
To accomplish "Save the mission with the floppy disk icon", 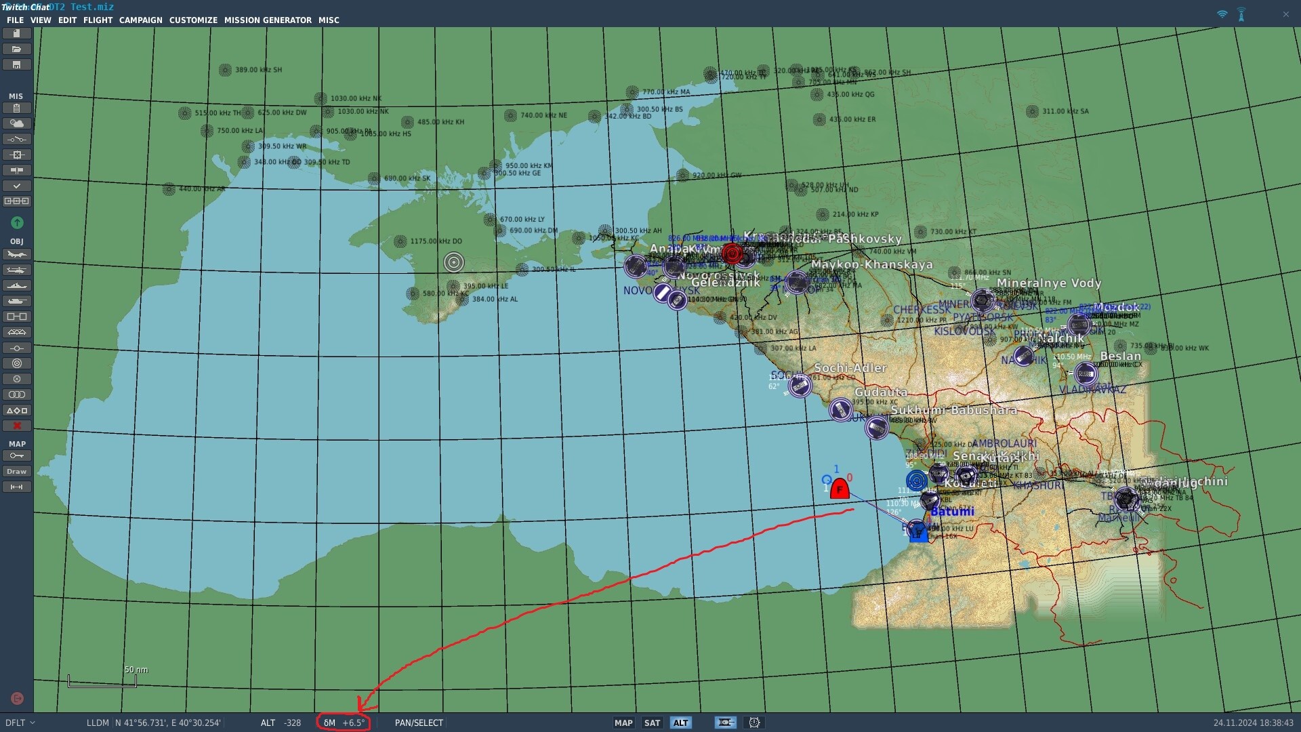I will pos(17,64).
